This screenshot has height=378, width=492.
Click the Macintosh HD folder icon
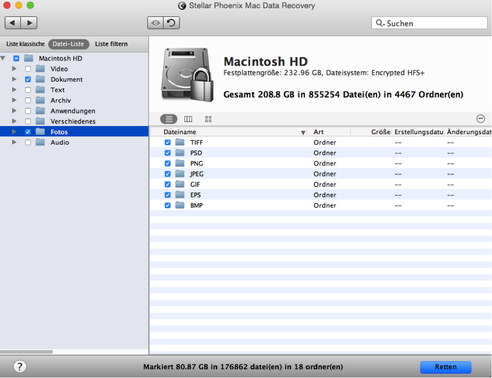pos(29,58)
